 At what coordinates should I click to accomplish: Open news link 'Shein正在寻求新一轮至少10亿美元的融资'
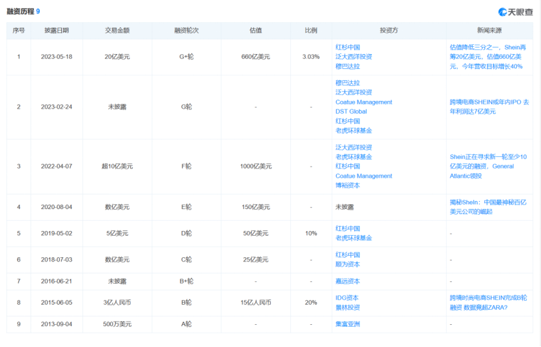488,166
